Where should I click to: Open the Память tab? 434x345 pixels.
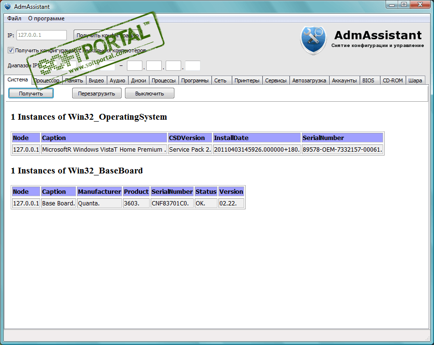[74, 80]
